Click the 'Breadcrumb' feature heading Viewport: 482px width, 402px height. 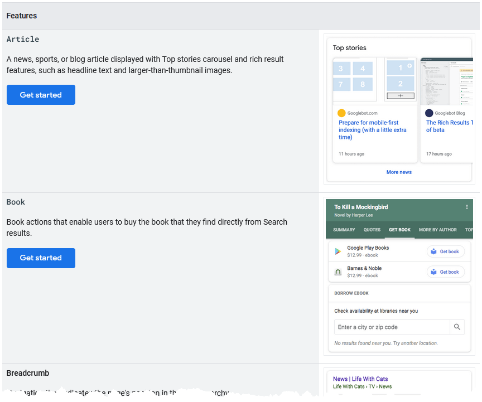click(28, 373)
